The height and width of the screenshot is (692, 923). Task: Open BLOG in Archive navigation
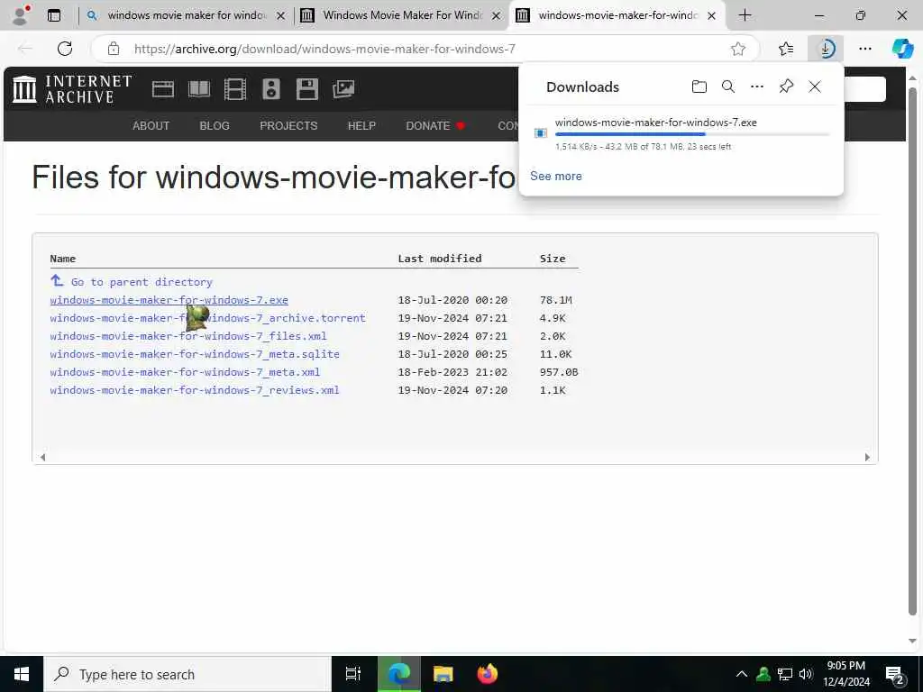point(215,126)
